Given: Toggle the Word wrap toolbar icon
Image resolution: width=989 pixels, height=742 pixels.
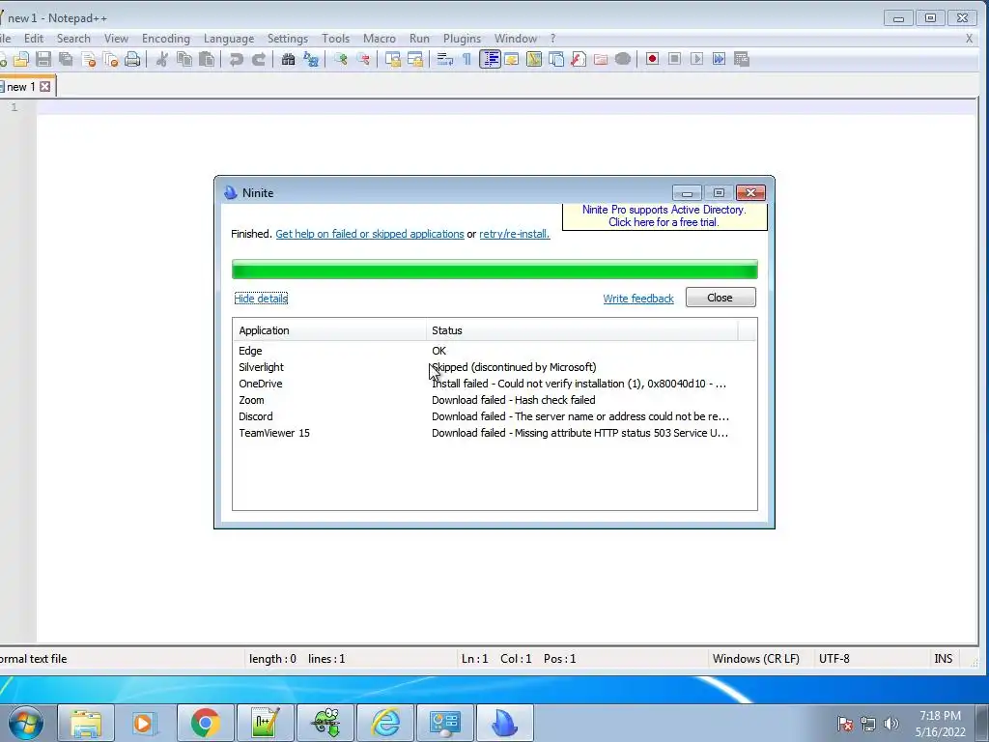Looking at the screenshot, I should click(x=444, y=59).
